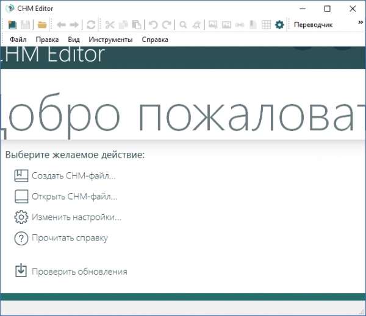
Task: Click the Undo arrow icon
Action: point(153,25)
